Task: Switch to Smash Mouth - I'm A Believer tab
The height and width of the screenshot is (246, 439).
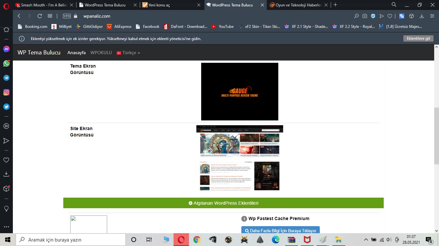Action: tap(44, 5)
